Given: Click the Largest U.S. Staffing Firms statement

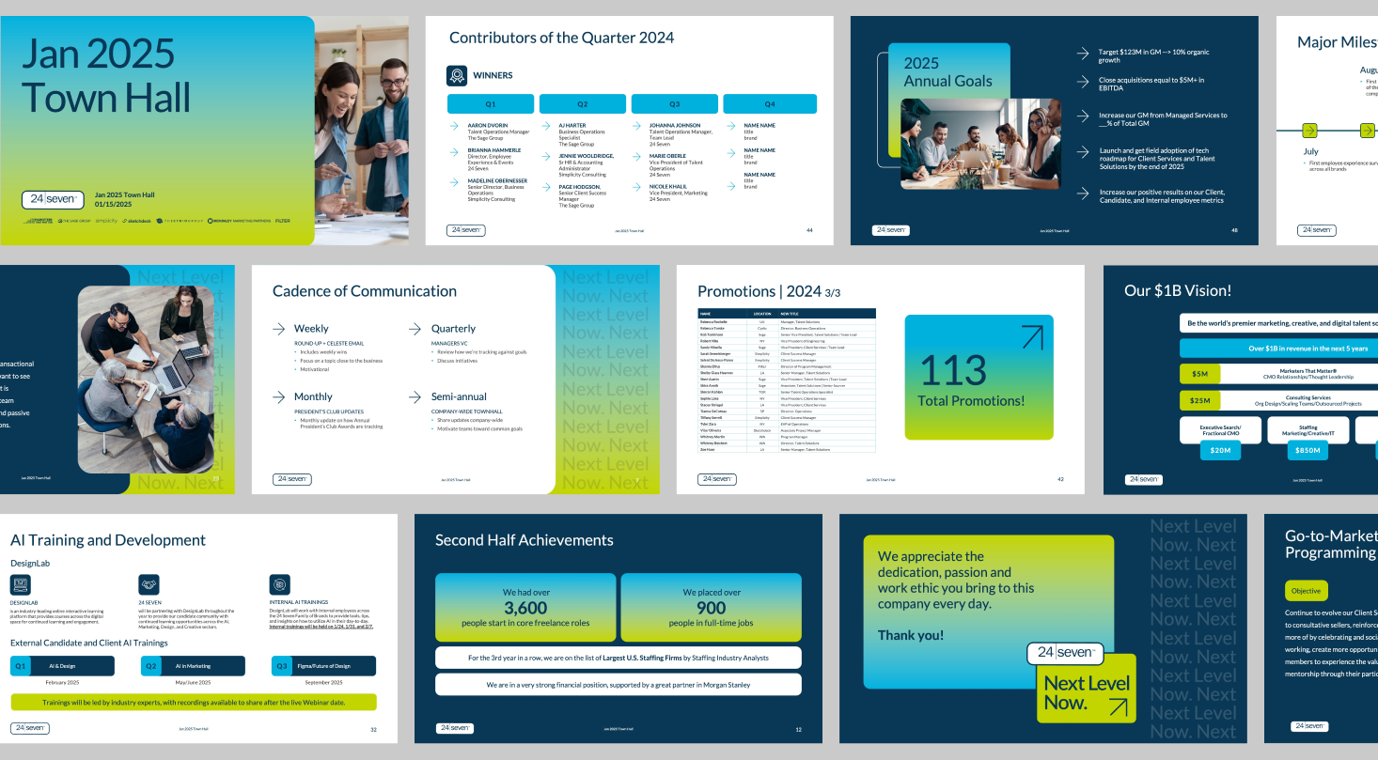Looking at the screenshot, I should pos(619,658).
